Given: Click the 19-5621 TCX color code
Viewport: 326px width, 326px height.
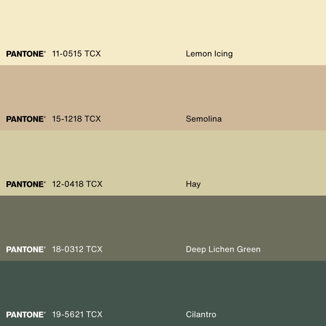Looking at the screenshot, I should (77, 315).
